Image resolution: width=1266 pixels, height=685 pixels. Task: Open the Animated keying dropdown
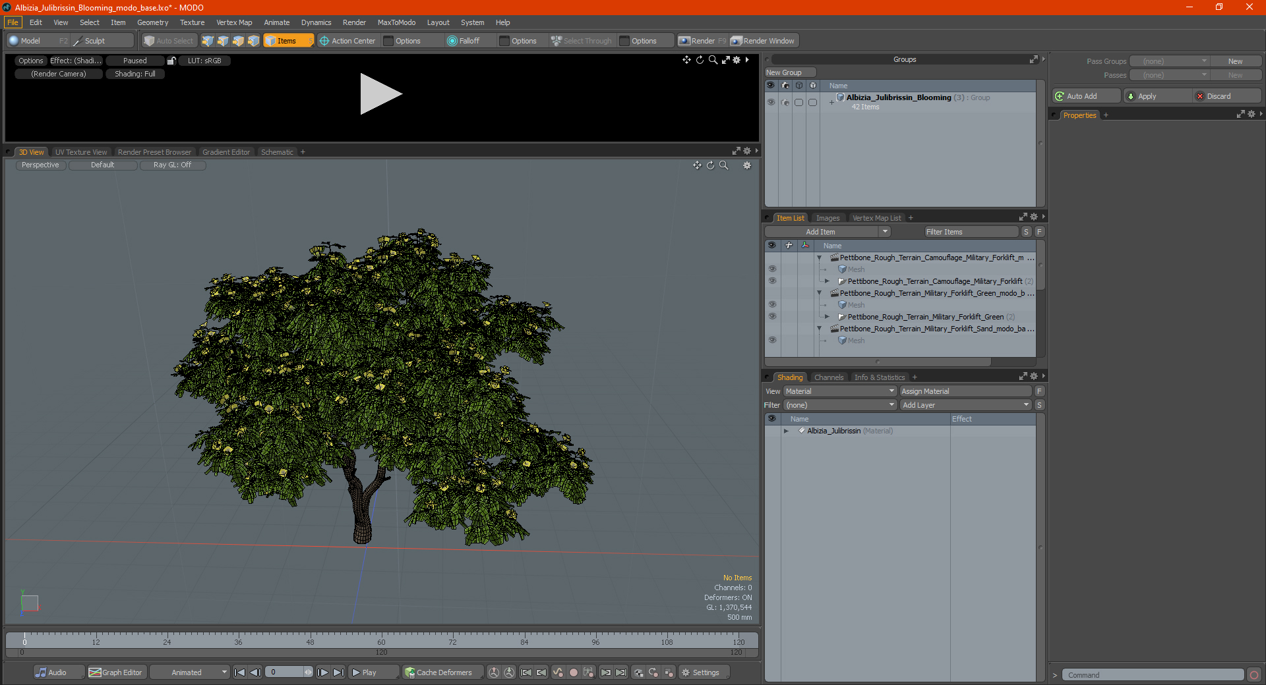click(190, 672)
